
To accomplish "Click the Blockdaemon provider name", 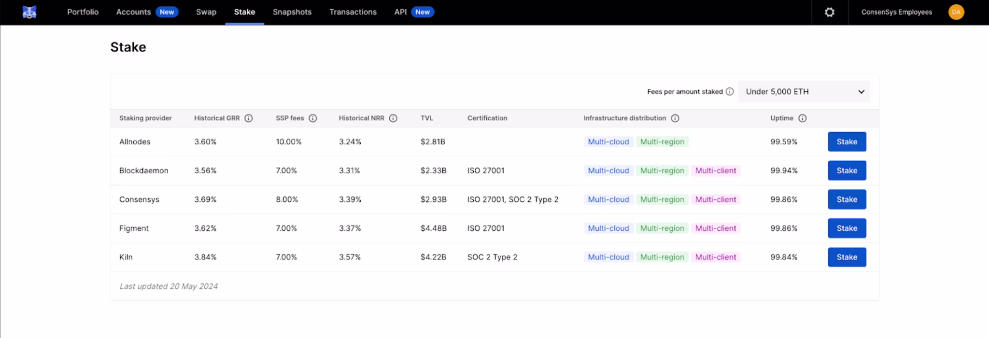I will click(x=144, y=170).
